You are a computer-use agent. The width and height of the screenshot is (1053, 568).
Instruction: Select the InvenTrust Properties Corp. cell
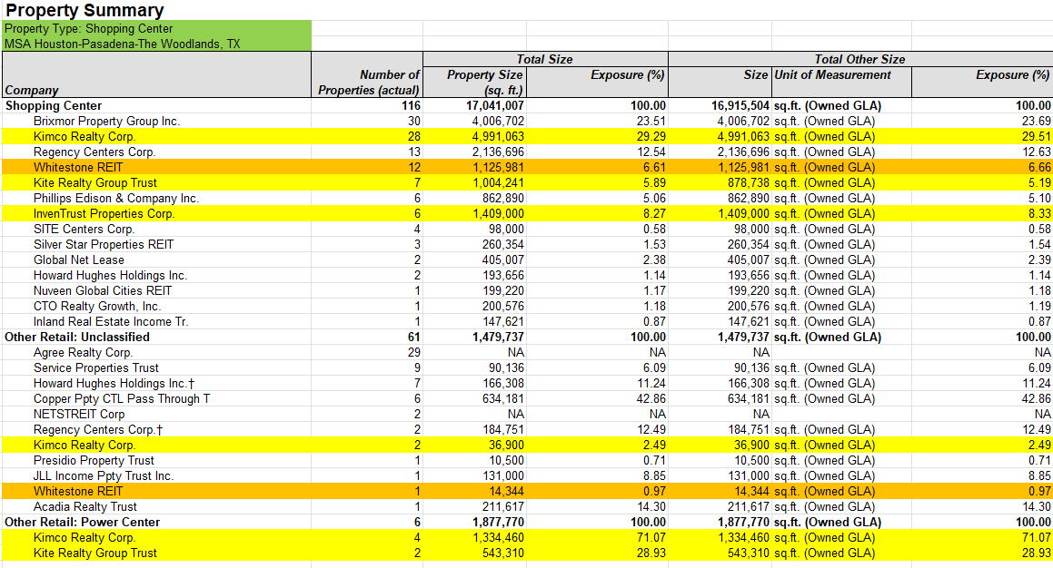pyautogui.click(x=104, y=214)
